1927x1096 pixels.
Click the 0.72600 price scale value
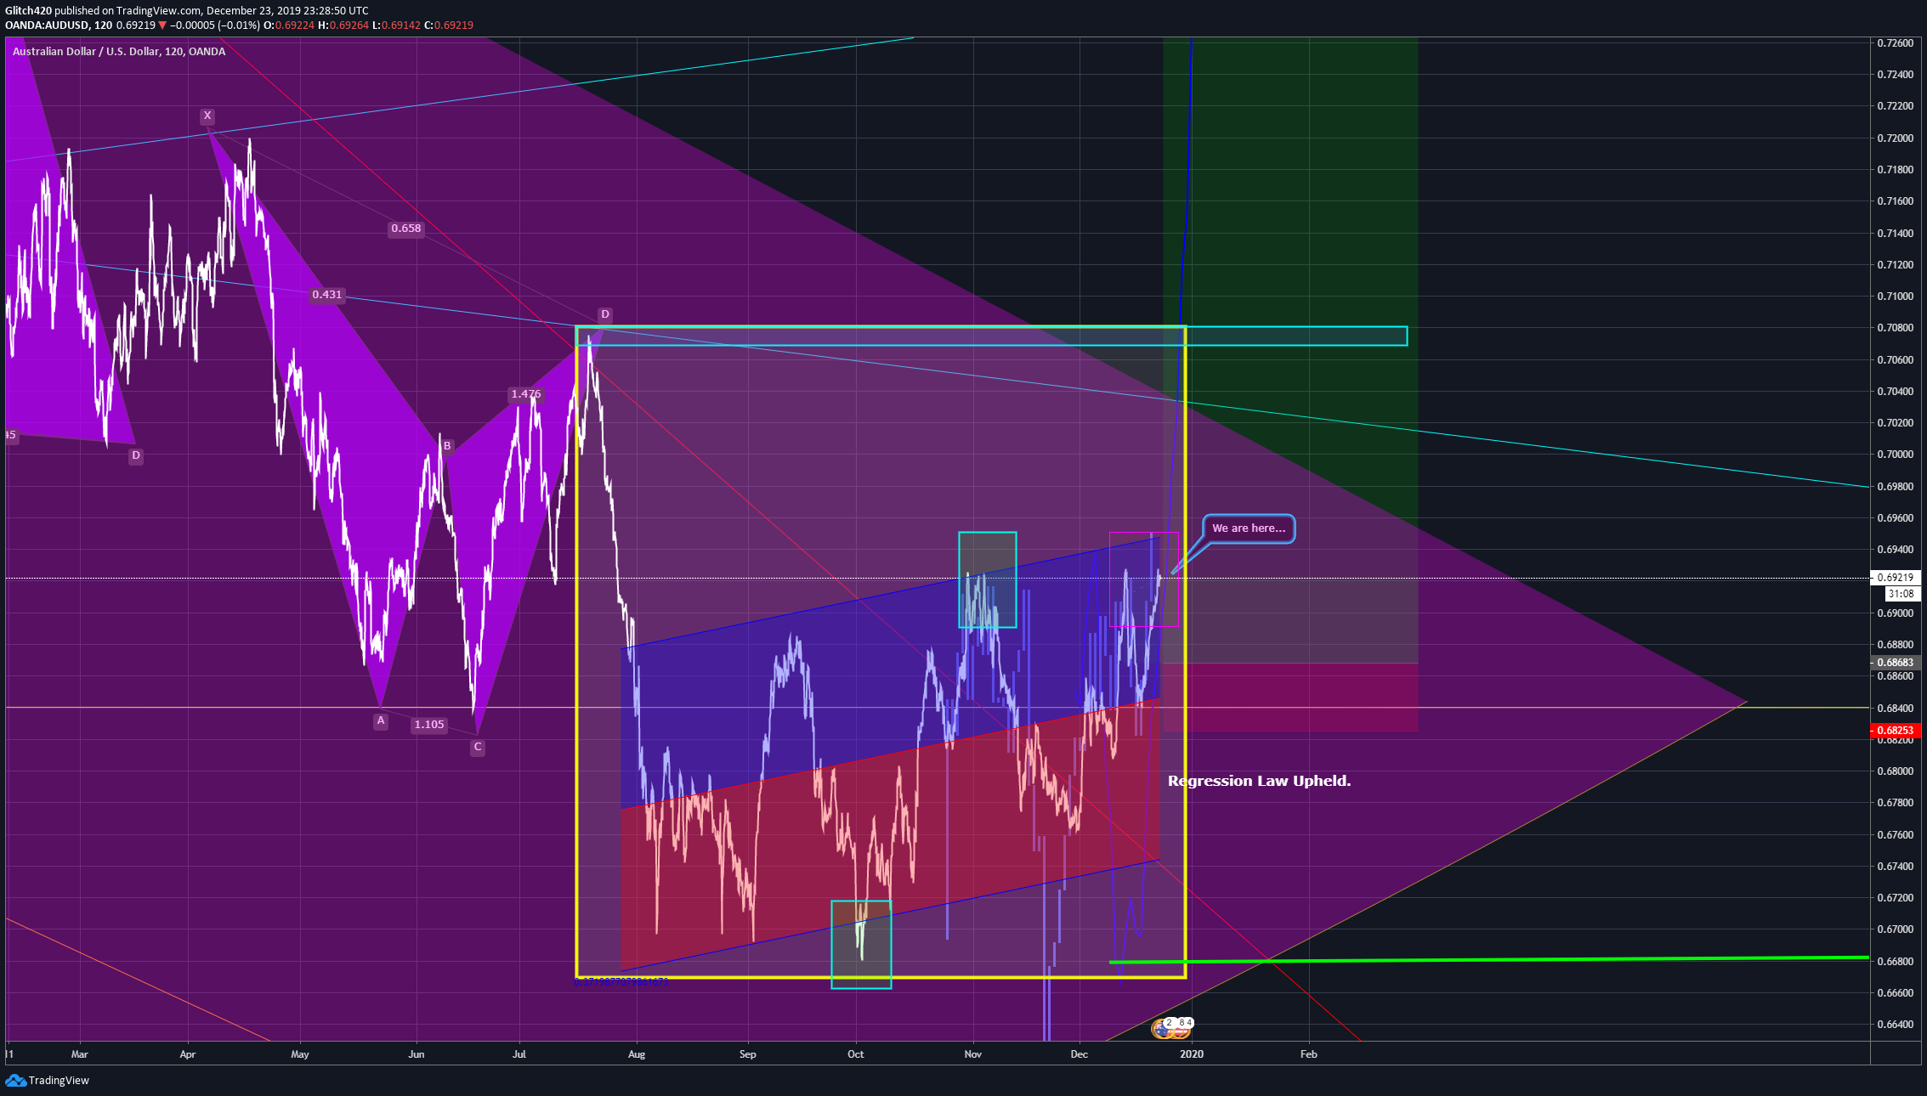(x=1896, y=43)
